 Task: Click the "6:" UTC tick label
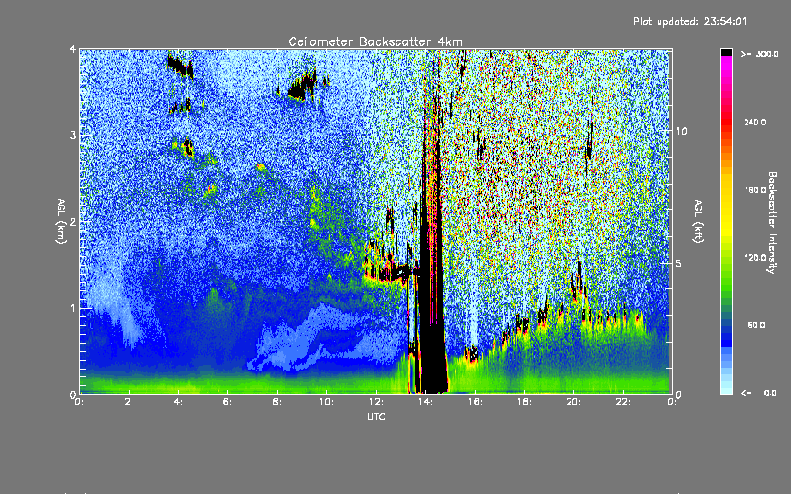tap(228, 402)
